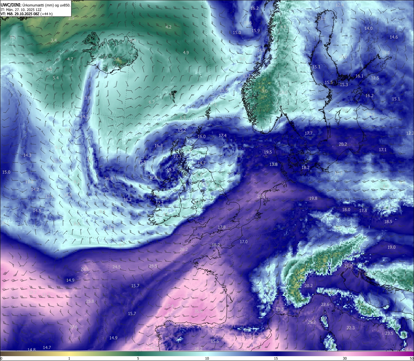
Task: Click the 30 label on the color scale
Action: 345,358
